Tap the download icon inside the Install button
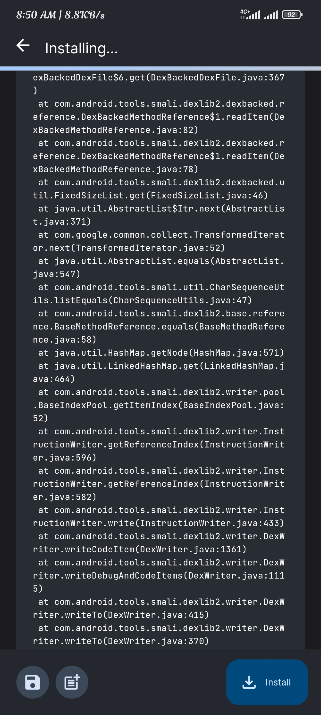The width and height of the screenshot is (321, 715). click(249, 682)
